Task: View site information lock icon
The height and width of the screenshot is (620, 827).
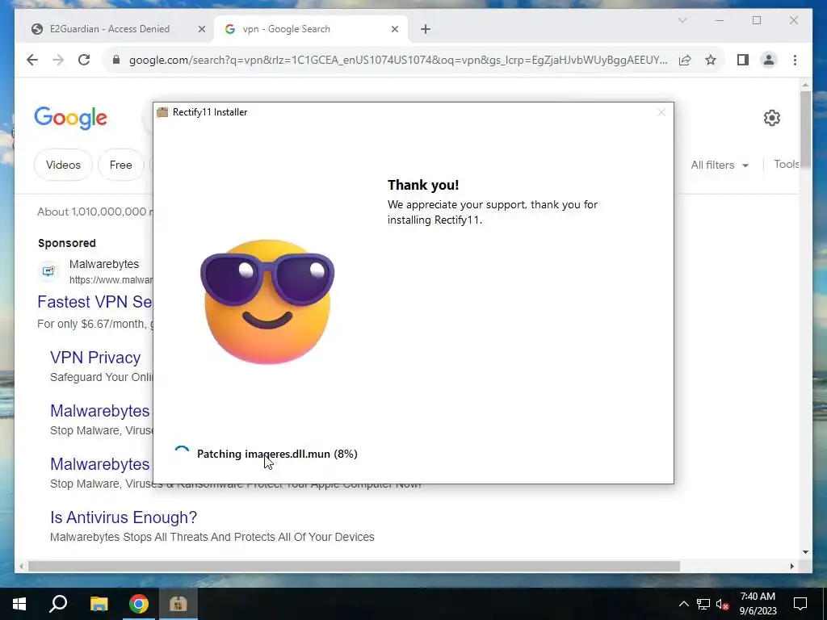Action: 116,60
